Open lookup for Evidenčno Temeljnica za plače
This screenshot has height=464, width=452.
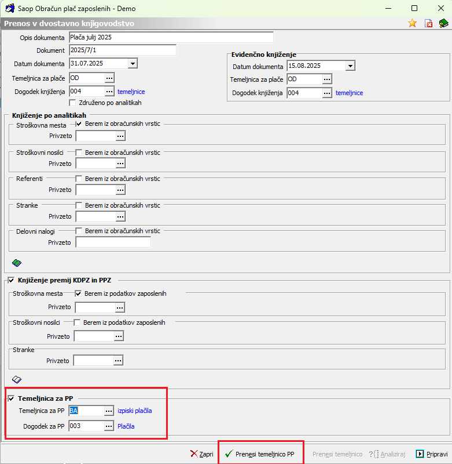[327, 79]
